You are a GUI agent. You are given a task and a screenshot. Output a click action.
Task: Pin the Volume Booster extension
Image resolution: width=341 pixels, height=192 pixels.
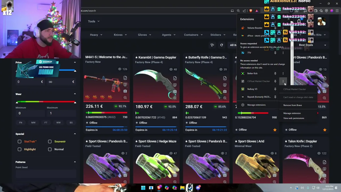click(275, 28)
